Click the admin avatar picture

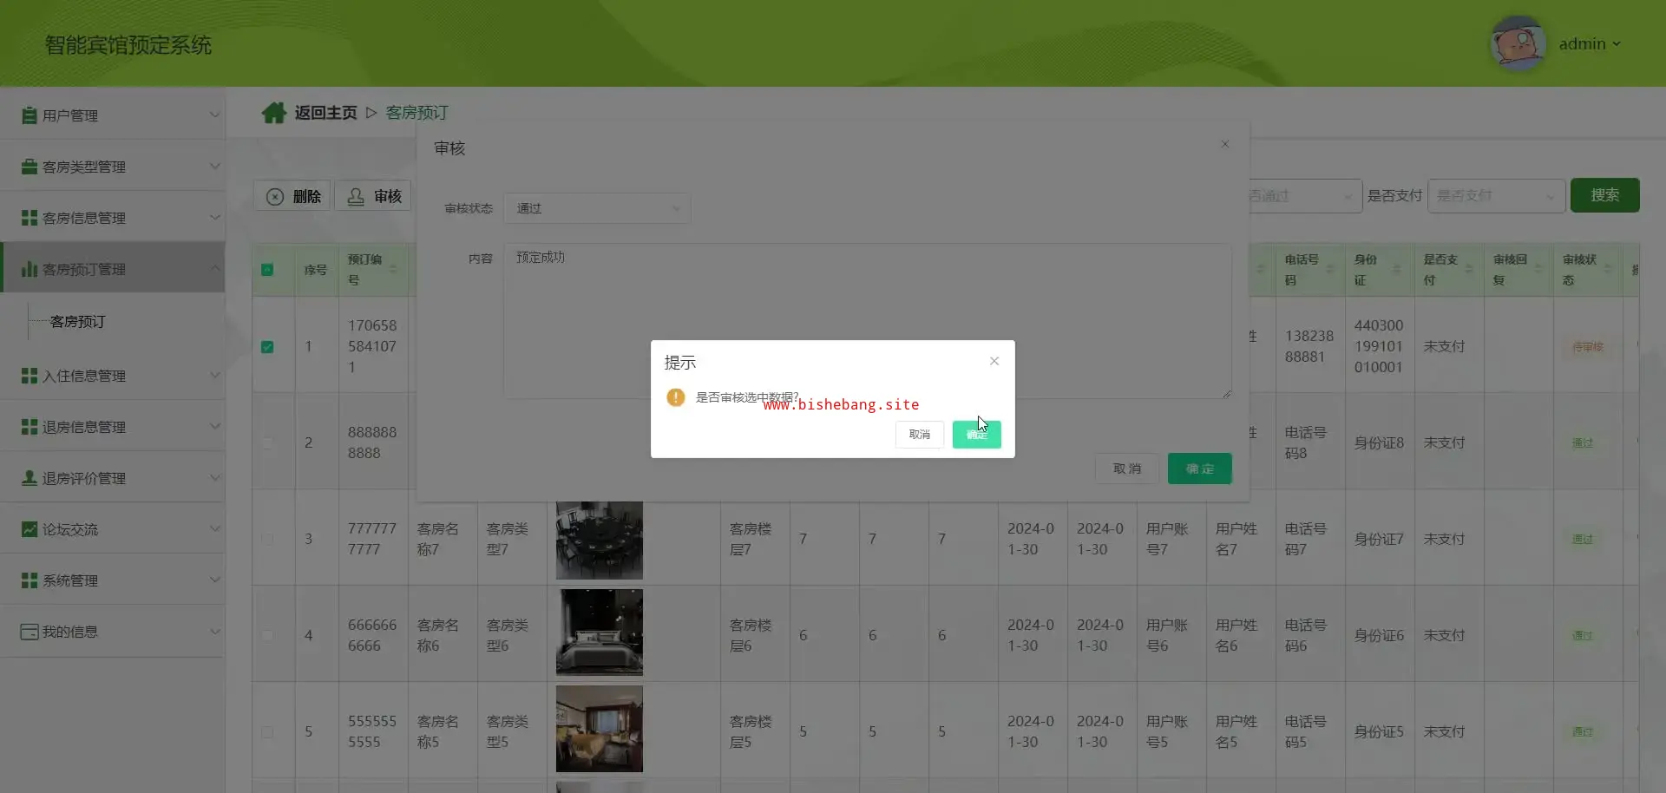[x=1518, y=43]
